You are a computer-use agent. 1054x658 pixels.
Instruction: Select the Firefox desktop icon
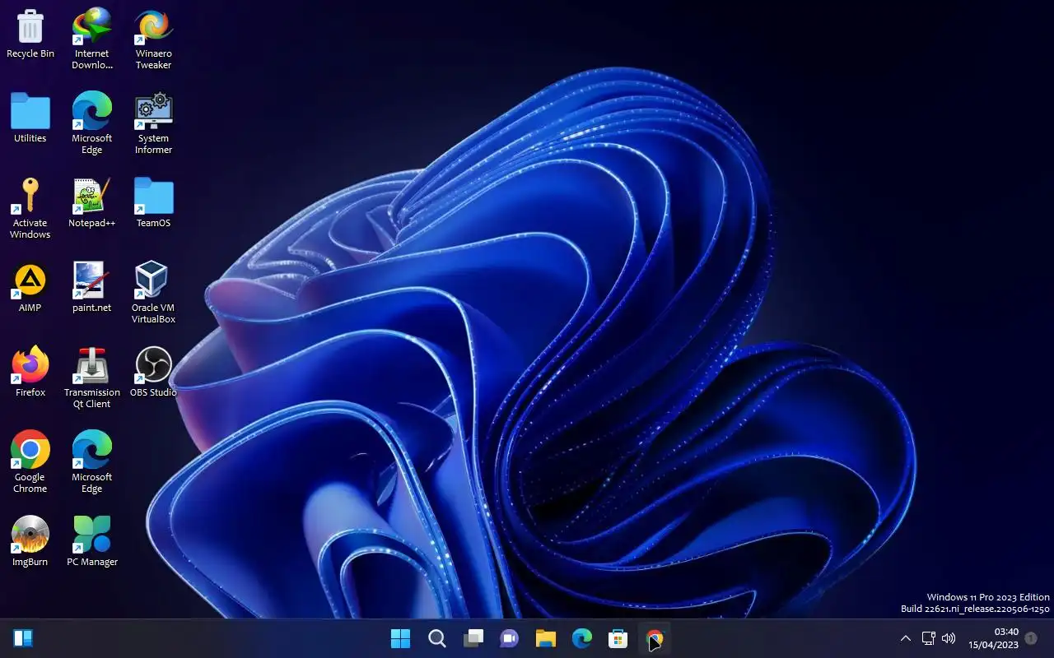click(x=30, y=372)
